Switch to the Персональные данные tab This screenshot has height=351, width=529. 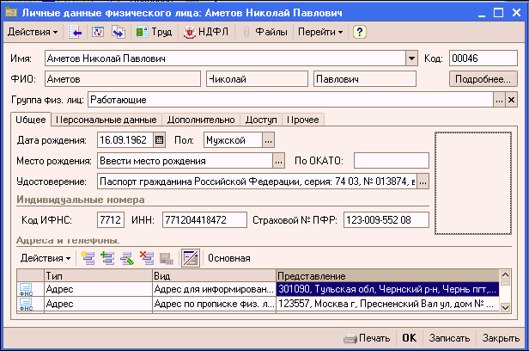pyautogui.click(x=107, y=120)
